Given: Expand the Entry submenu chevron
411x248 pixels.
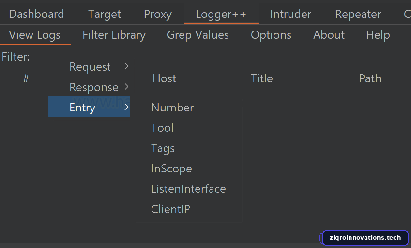Looking at the screenshot, I should [126, 107].
